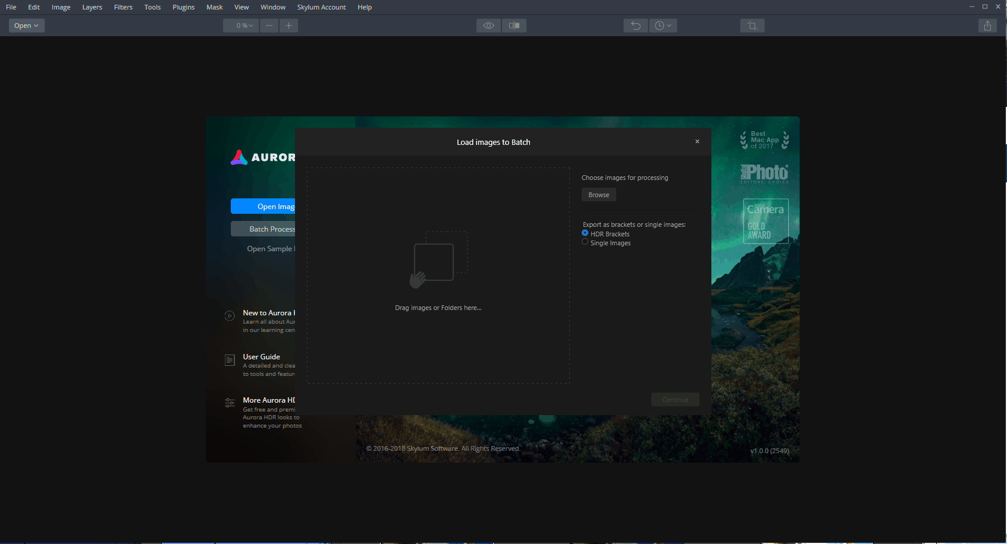
Task: Open the File menu
Action: click(11, 7)
